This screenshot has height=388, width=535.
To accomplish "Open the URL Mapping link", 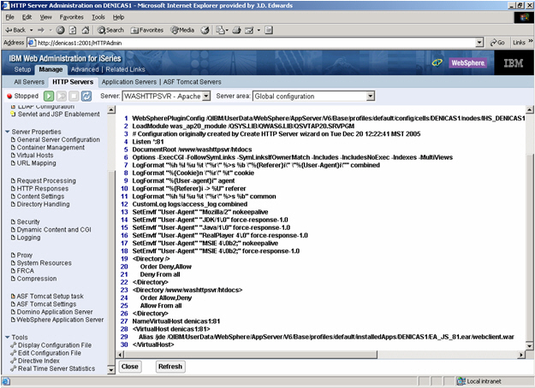I will (37, 163).
